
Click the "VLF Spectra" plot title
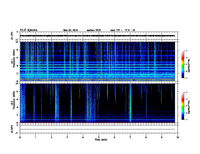tap(29, 30)
